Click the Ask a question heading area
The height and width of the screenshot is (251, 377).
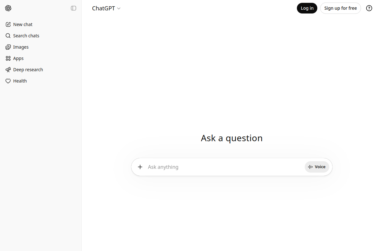[x=232, y=138]
